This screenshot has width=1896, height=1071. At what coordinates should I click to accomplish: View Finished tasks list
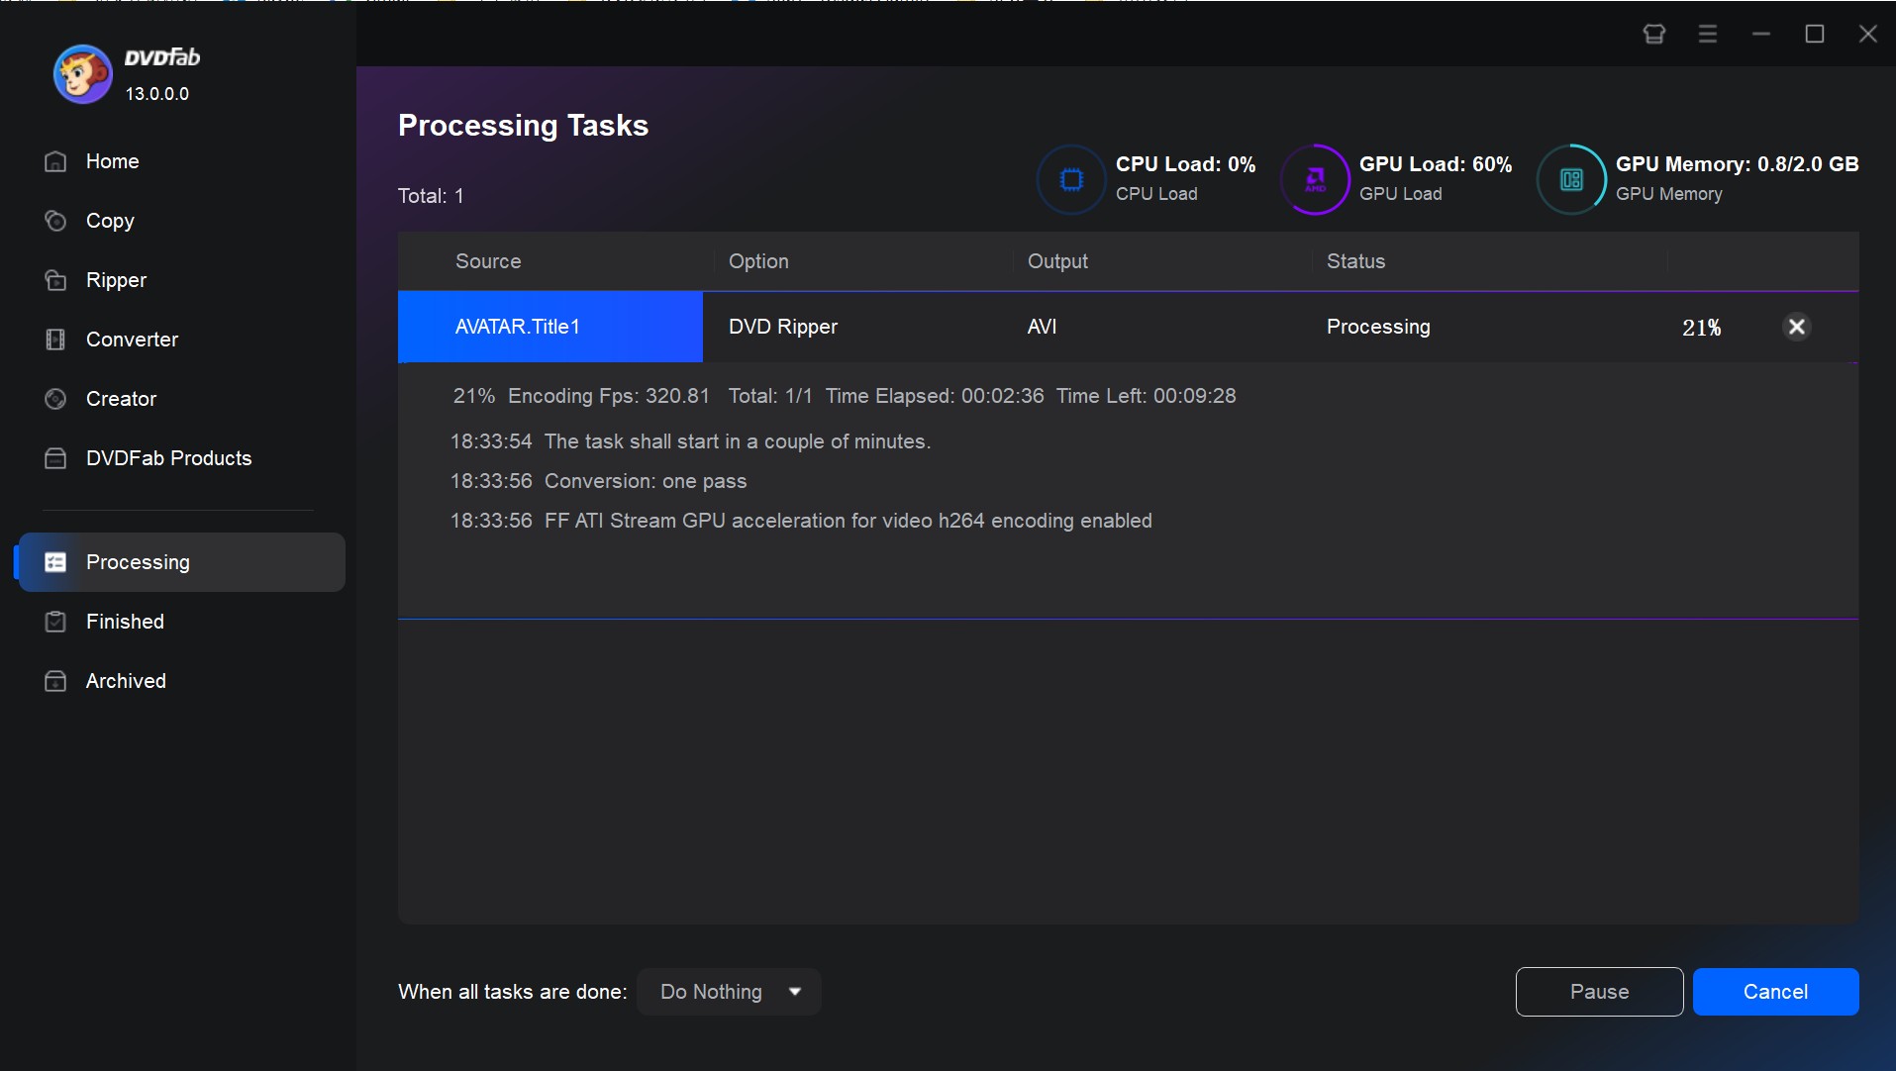(125, 622)
